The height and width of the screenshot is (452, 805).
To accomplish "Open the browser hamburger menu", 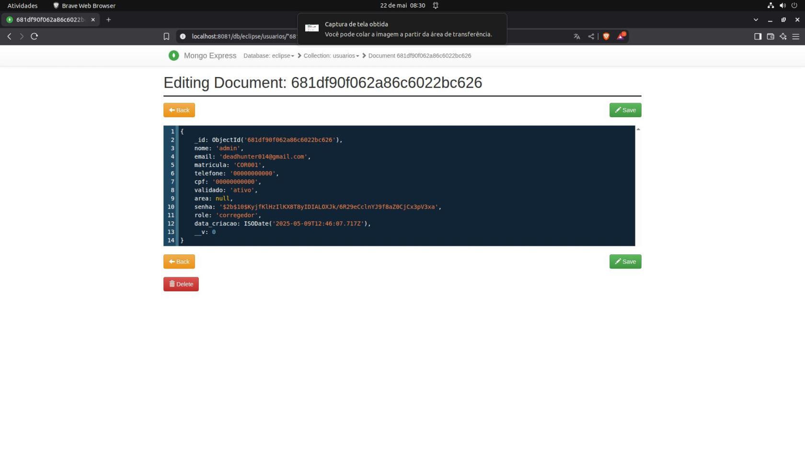I will [796, 36].
